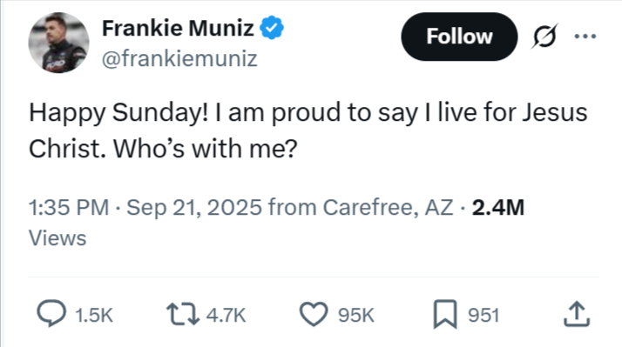622x347 pixels.
Task: Click the blue verified checkmark badge
Action: point(272,28)
